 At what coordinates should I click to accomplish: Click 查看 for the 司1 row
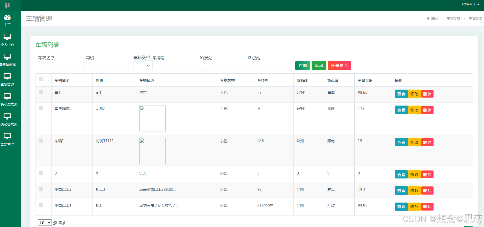click(401, 94)
